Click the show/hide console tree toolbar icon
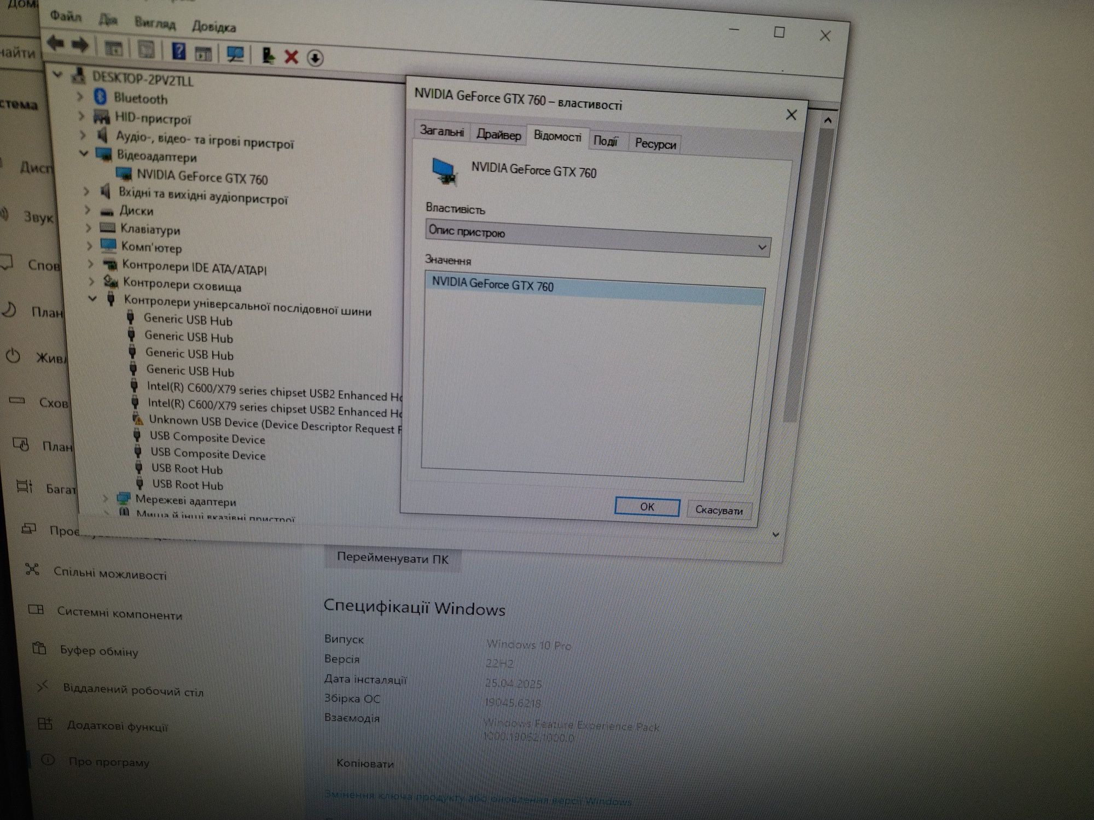 pyautogui.click(x=114, y=48)
